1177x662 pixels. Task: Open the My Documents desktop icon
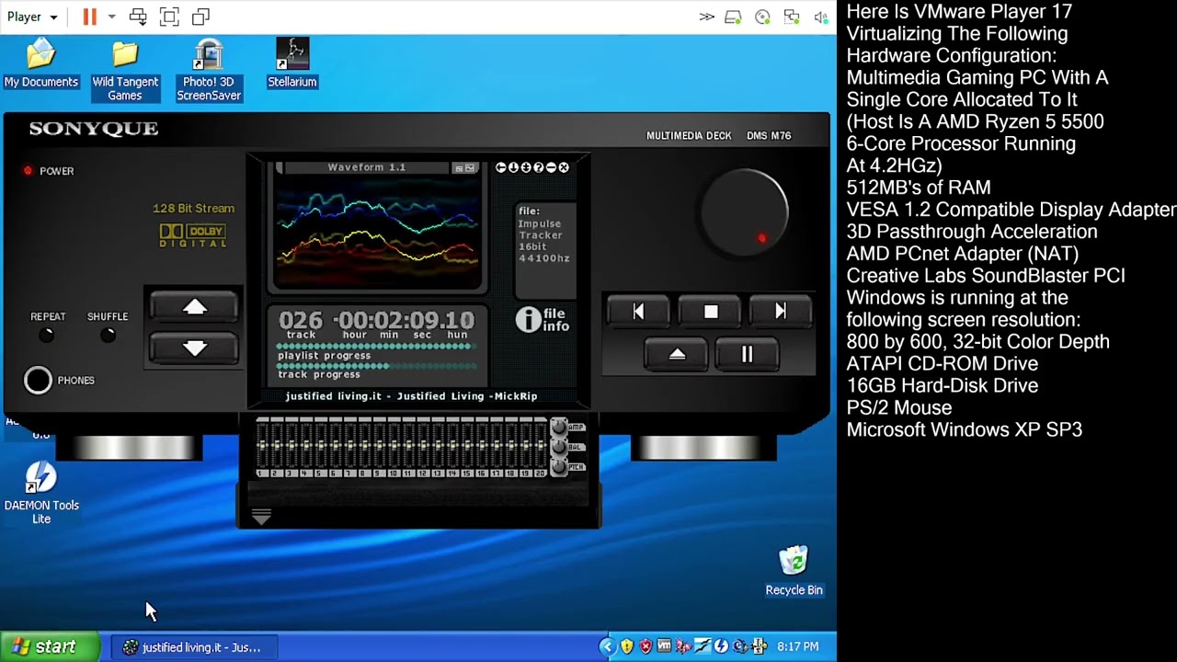tap(41, 63)
